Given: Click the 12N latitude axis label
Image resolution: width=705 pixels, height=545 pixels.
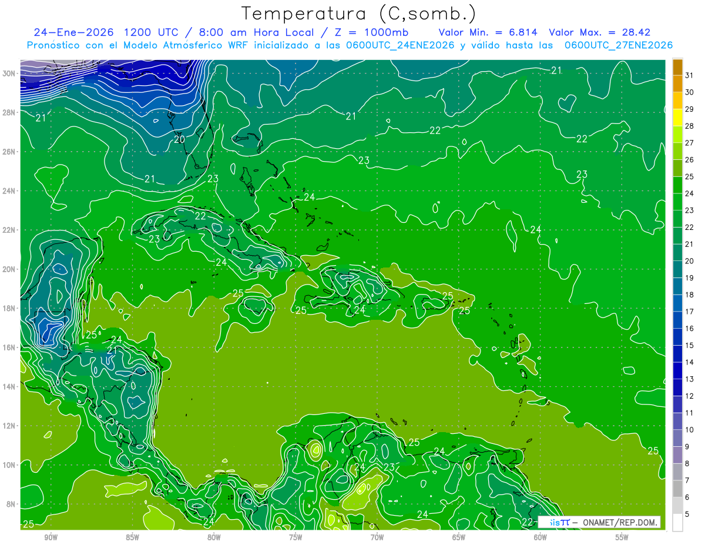Looking at the screenshot, I should [x=10, y=426].
